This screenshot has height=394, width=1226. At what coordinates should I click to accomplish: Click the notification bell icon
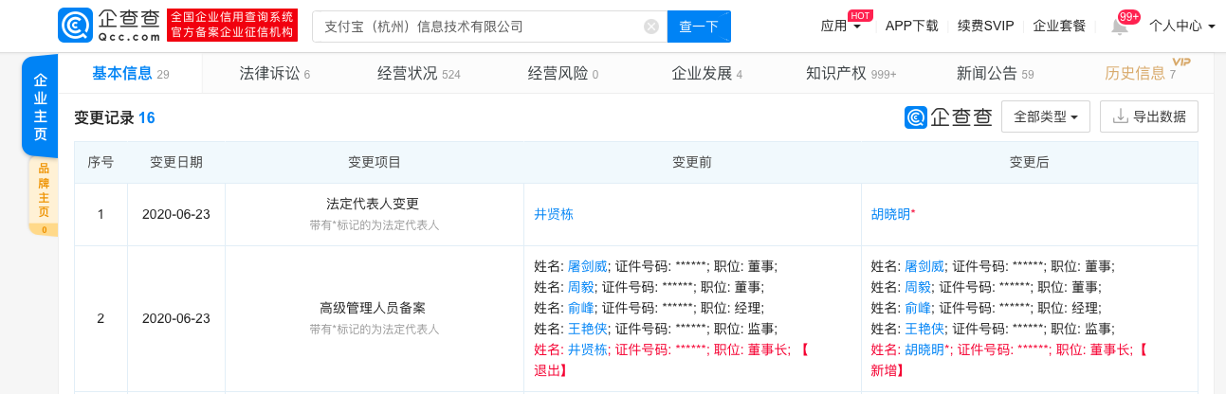coord(1120,27)
